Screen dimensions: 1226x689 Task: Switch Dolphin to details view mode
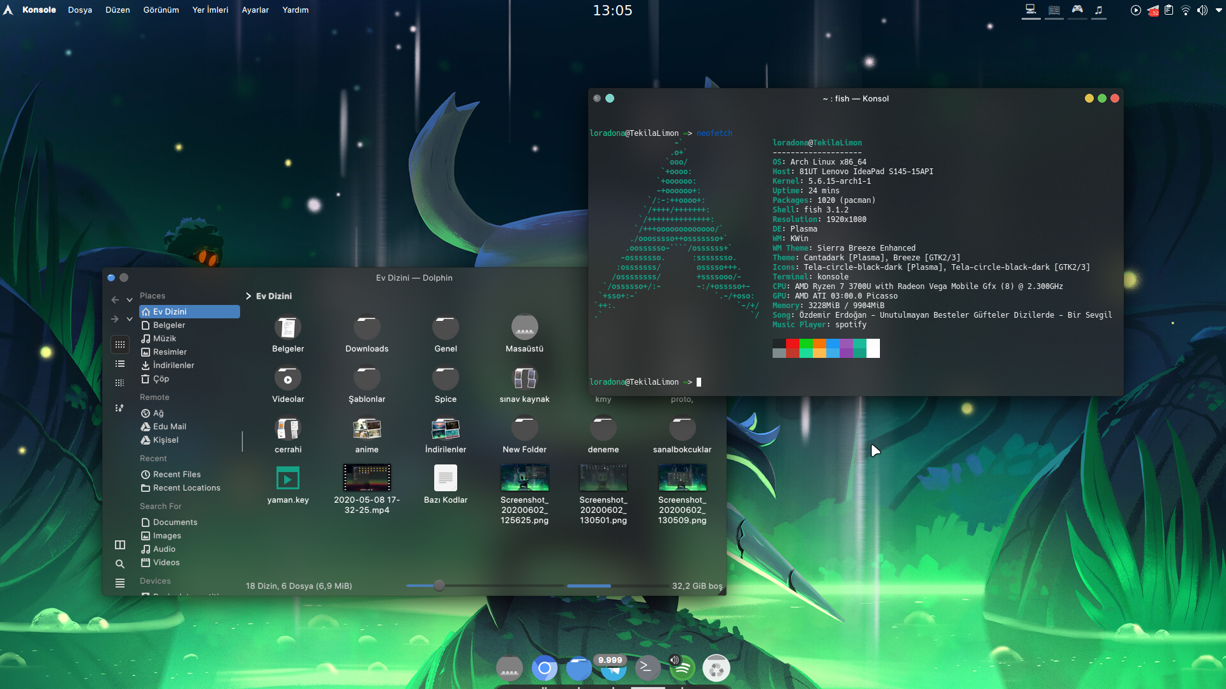(119, 383)
